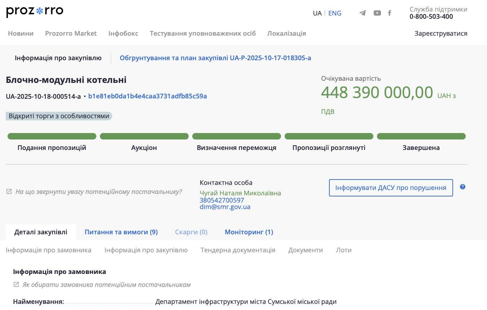This screenshot has height=310, width=487.
Task: Open the Новини menu item
Action: (21, 34)
